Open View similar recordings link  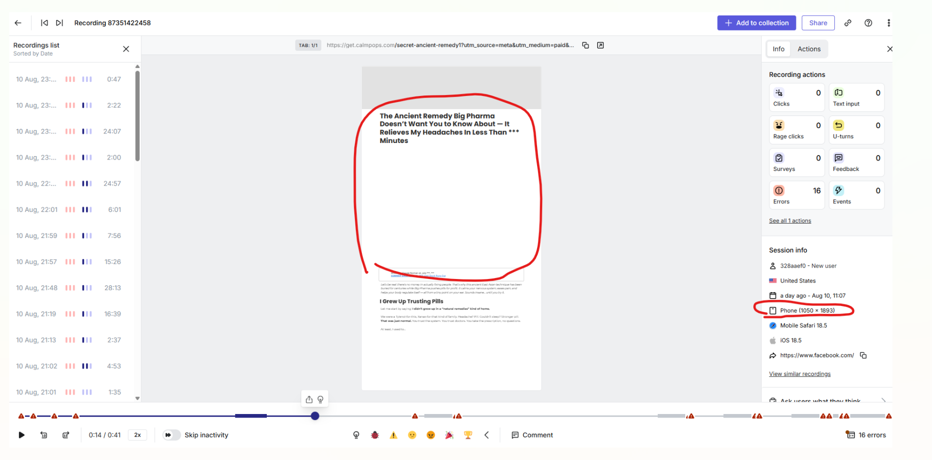(799, 374)
